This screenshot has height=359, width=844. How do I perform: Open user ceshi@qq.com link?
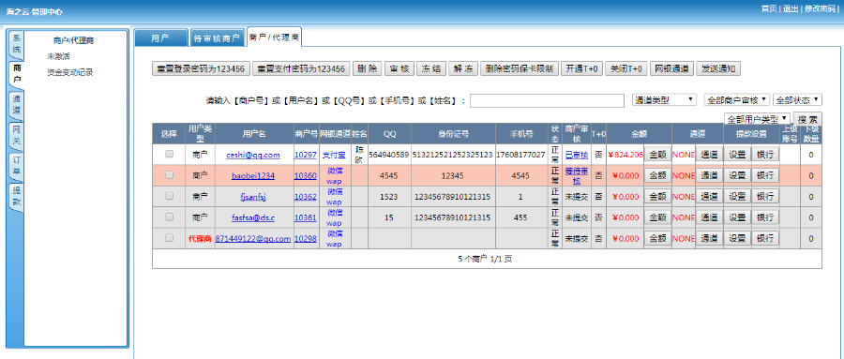click(252, 155)
